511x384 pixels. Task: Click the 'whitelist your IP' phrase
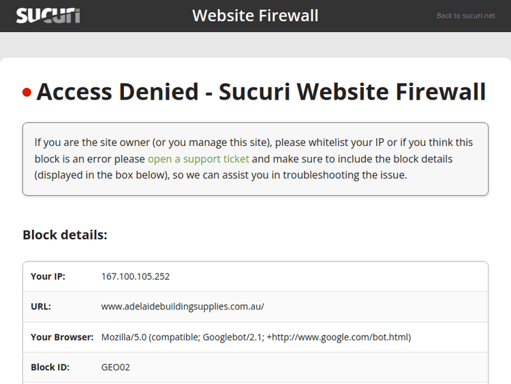pyautogui.click(x=345, y=143)
